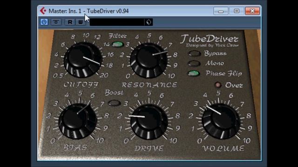Viewport: 298px width, 167px height.
Task: Click the bypass effect icon in toolbar
Action: (x=56, y=22)
